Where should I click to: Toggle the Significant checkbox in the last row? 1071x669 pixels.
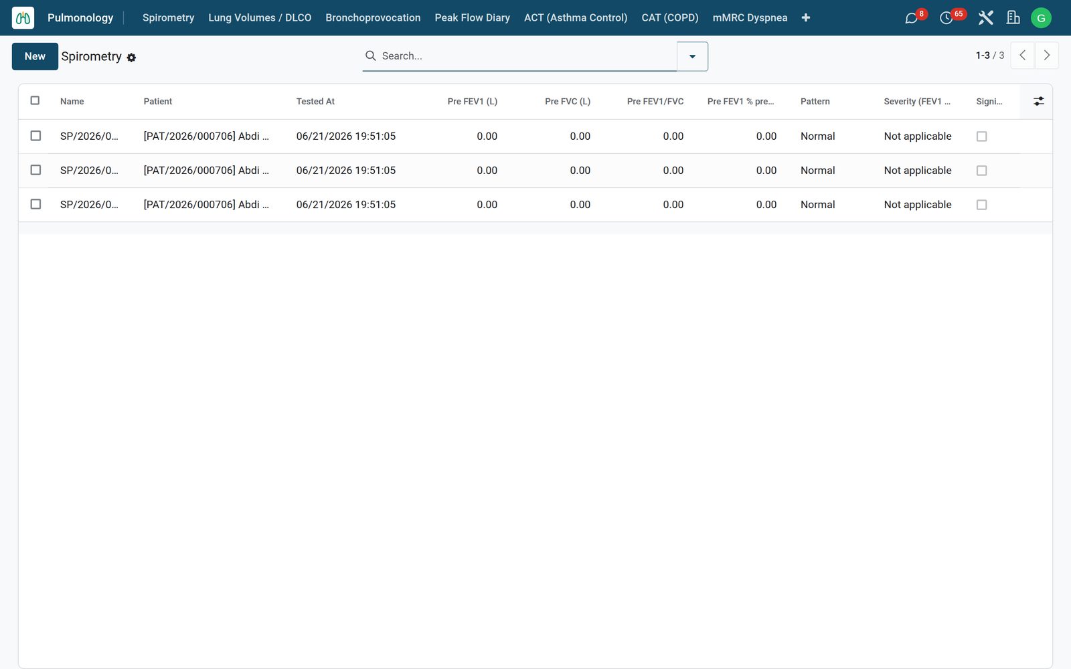coord(981,205)
